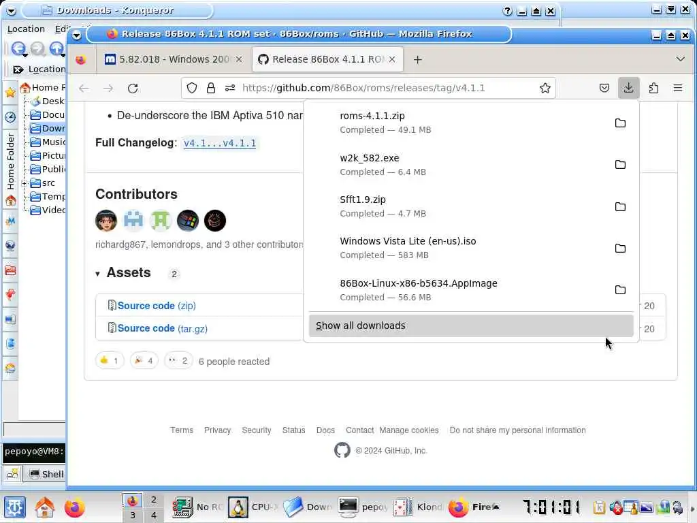Image resolution: width=697 pixels, height=523 pixels.
Task: Open Konqueror window menu dropdown in title bar
Action: click(x=11, y=11)
